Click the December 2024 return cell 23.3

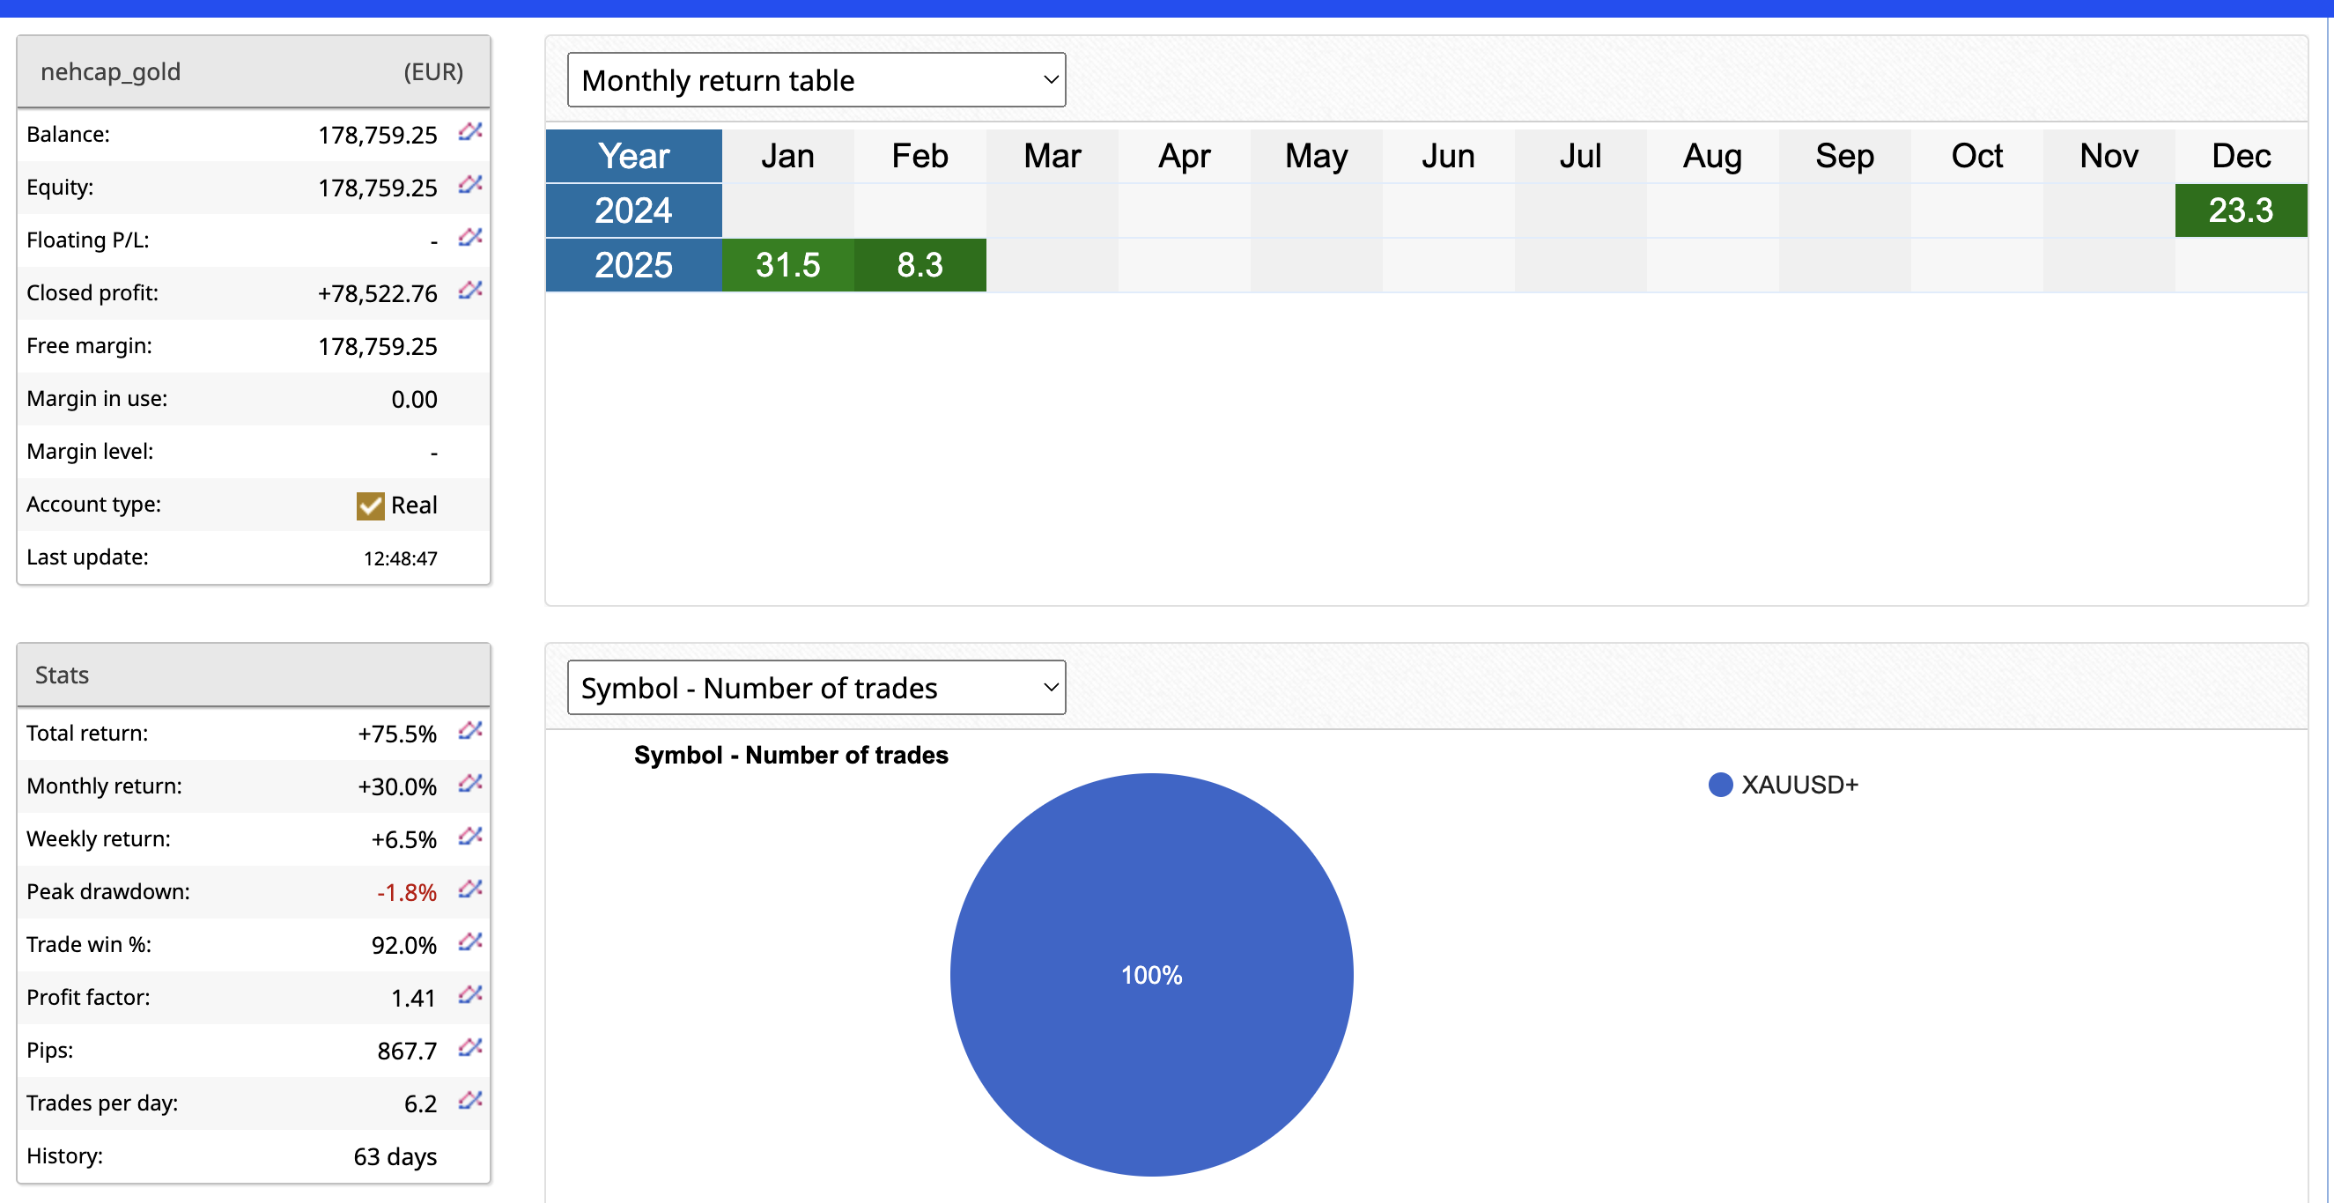[2240, 211]
